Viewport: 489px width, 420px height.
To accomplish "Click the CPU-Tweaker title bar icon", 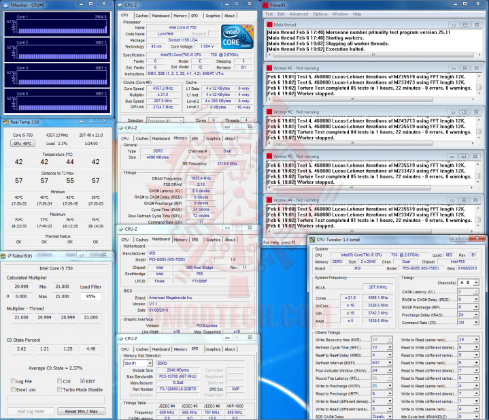I will click(x=312, y=240).
